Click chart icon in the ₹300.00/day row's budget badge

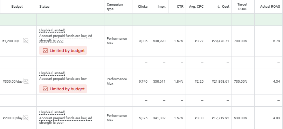45,89
